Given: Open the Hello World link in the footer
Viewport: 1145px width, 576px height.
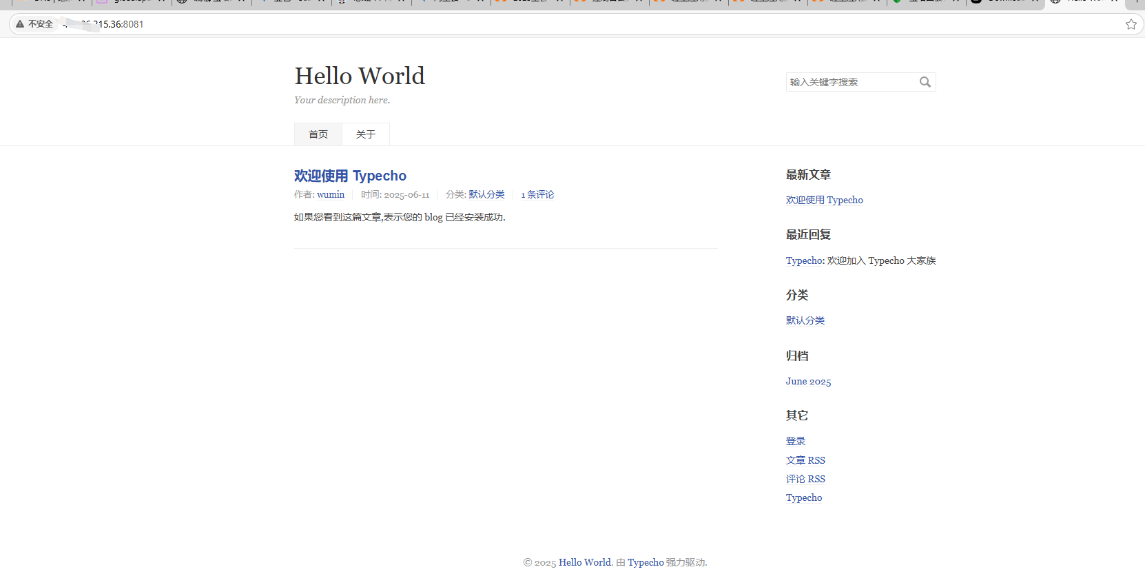Looking at the screenshot, I should pos(584,562).
